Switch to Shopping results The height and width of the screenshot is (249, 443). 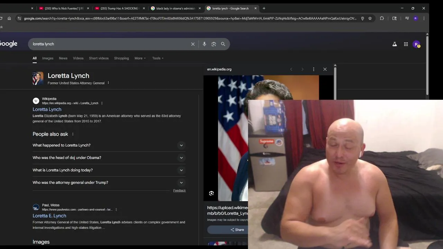click(121, 58)
